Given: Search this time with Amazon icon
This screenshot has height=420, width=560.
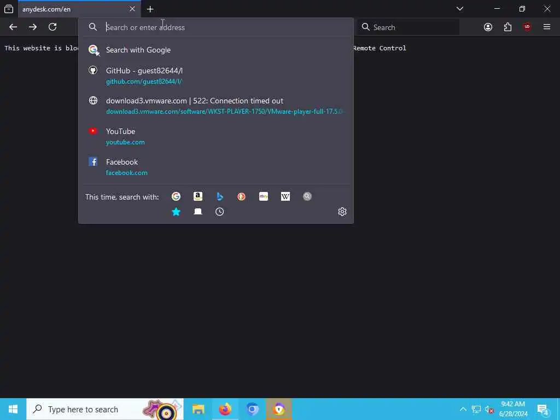Looking at the screenshot, I should pyautogui.click(x=198, y=196).
